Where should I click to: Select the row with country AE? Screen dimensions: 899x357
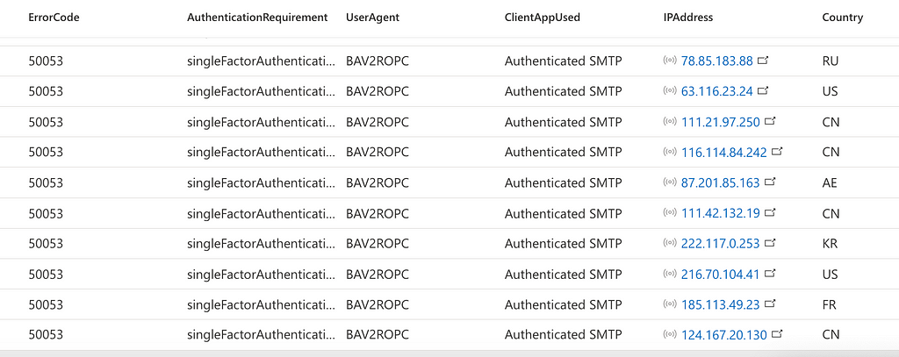click(449, 182)
